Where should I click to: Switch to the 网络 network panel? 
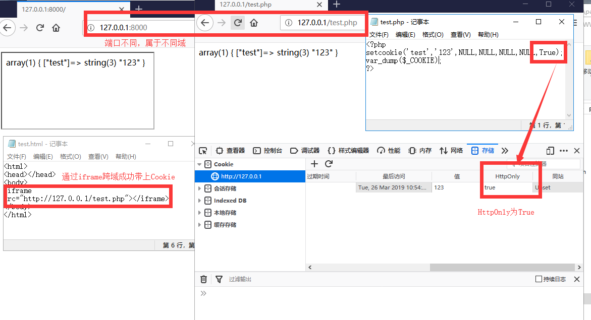point(451,151)
